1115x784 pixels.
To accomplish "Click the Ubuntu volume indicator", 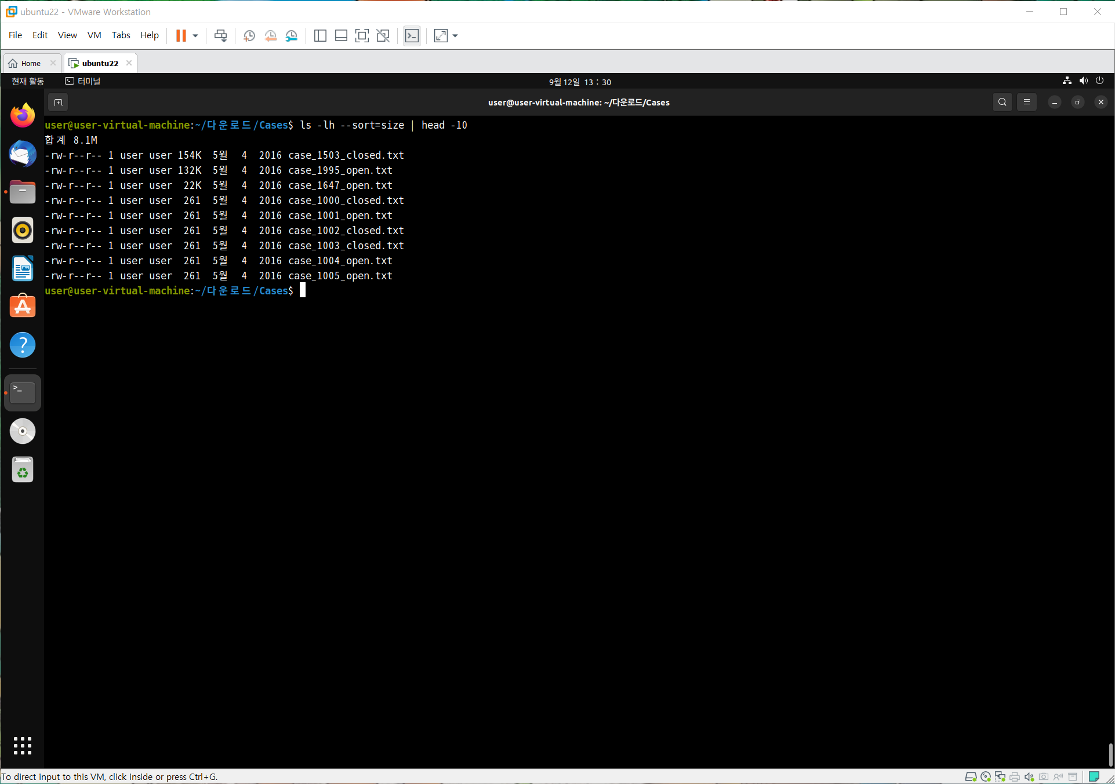I will 1083,81.
